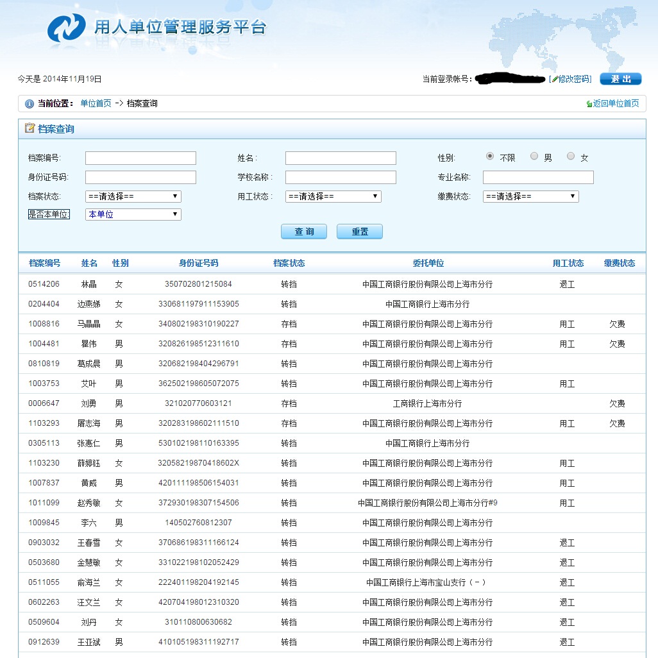Click 用工 status in 马晶晶 row
658x658 pixels.
click(x=568, y=324)
